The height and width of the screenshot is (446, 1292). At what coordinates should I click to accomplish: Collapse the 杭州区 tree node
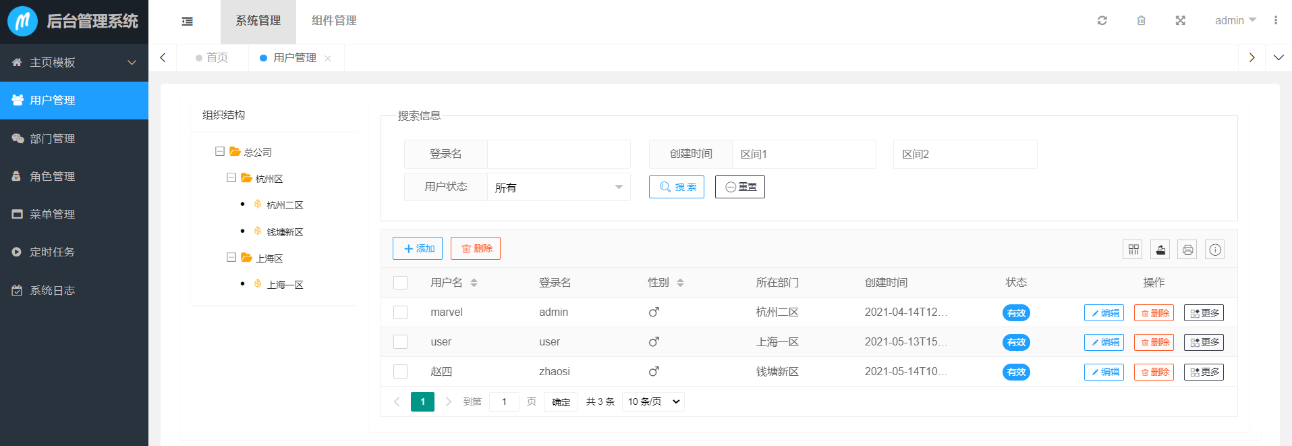231,178
